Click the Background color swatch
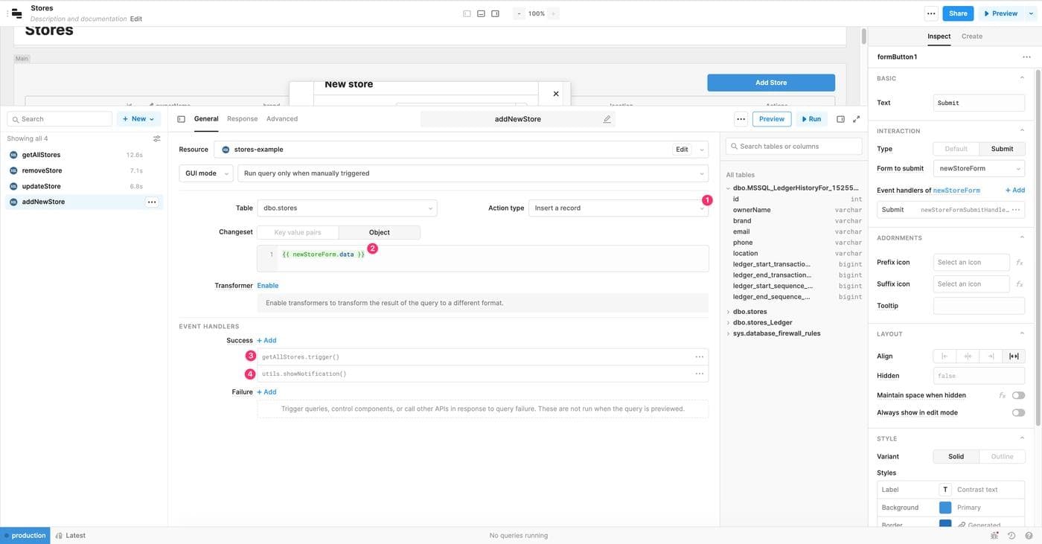 944,508
